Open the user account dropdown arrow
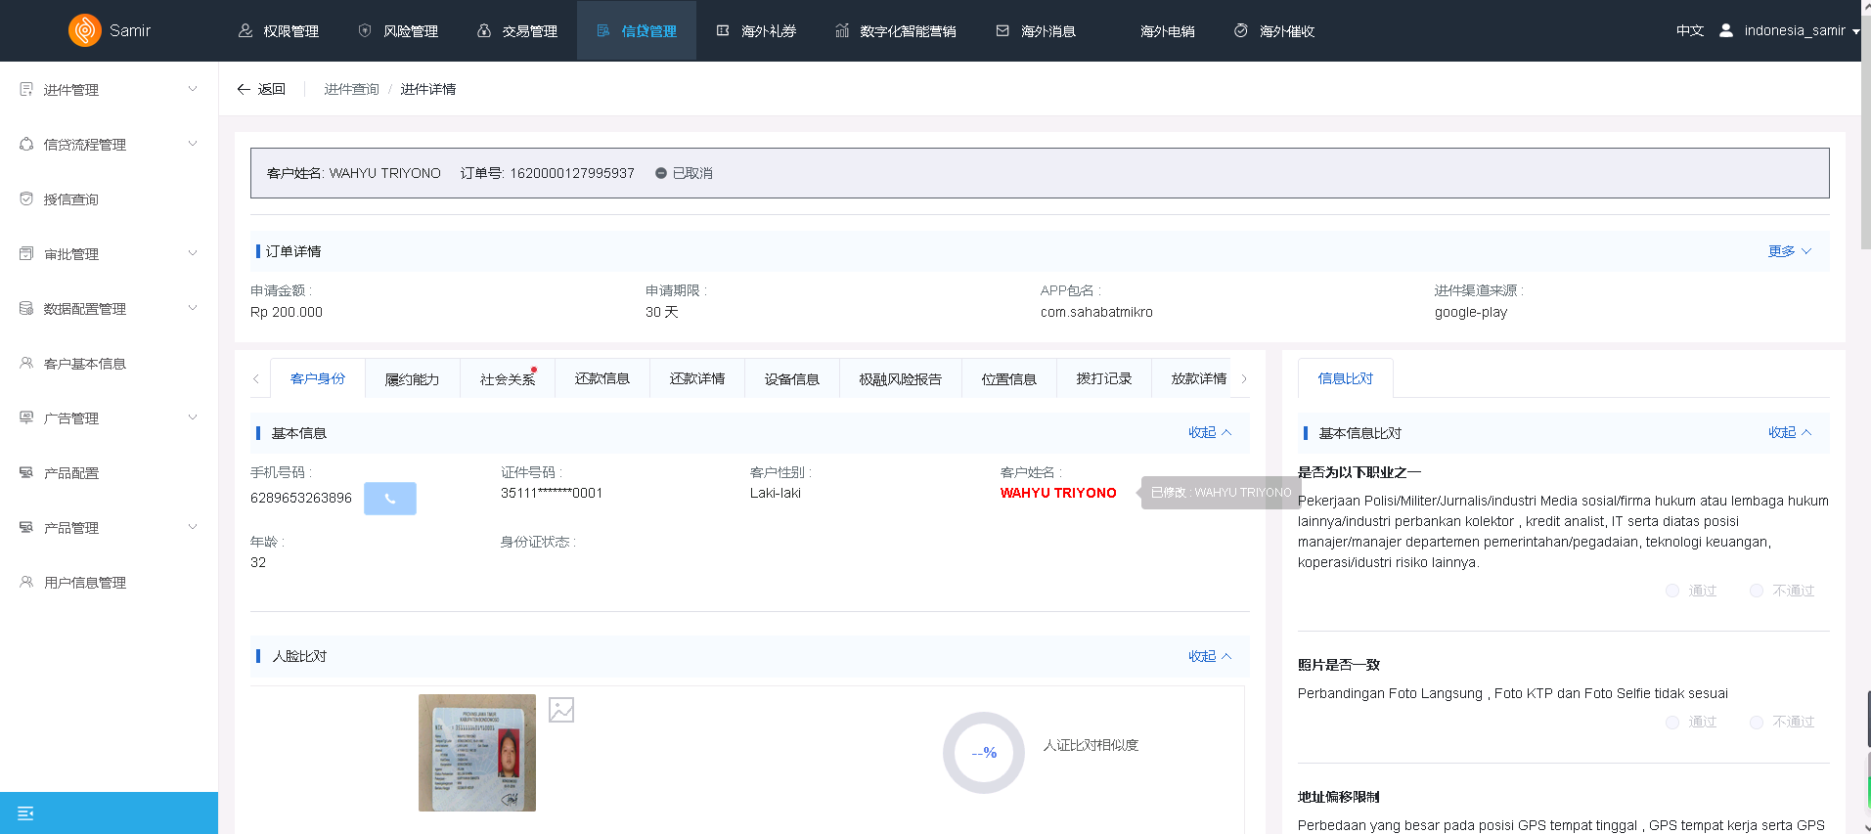The width and height of the screenshot is (1871, 834). coord(1855,31)
